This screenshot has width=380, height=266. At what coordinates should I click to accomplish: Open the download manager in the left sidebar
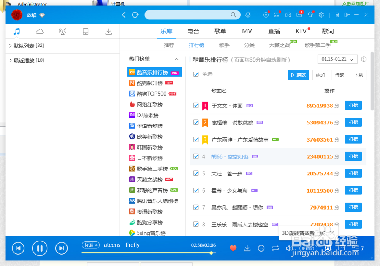pyautogui.click(x=108, y=32)
